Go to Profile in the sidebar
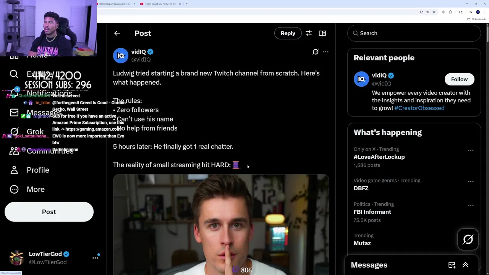 click(x=38, y=170)
